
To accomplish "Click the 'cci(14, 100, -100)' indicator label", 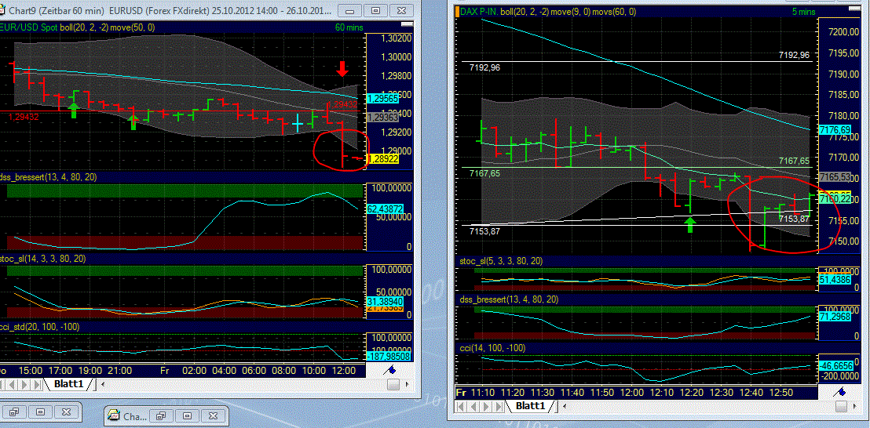I will pyautogui.click(x=492, y=348).
